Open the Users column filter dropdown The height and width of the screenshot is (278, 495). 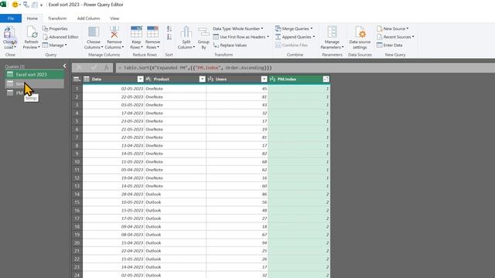pyautogui.click(x=265, y=79)
